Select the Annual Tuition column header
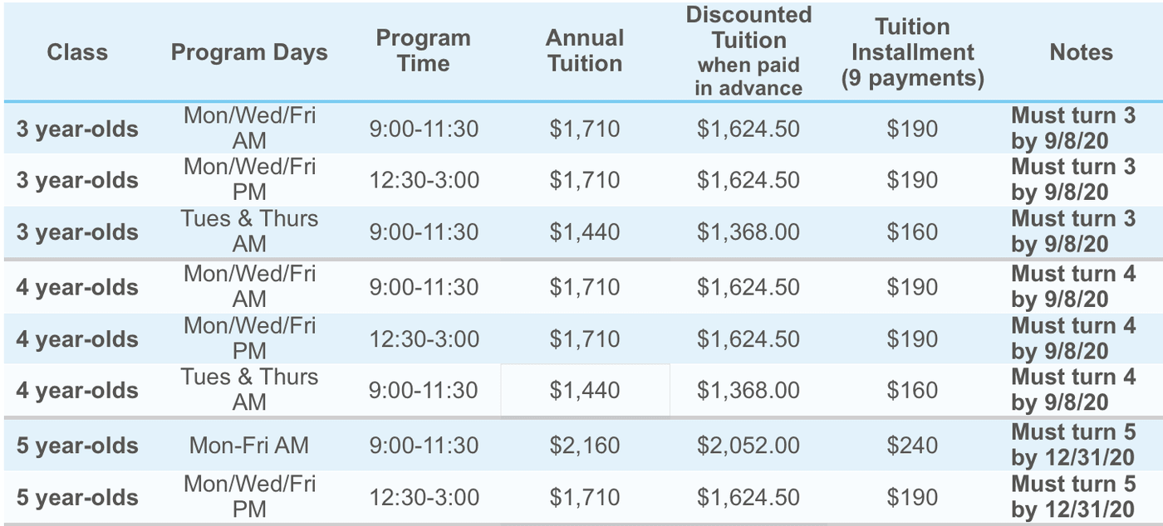 coord(584,51)
